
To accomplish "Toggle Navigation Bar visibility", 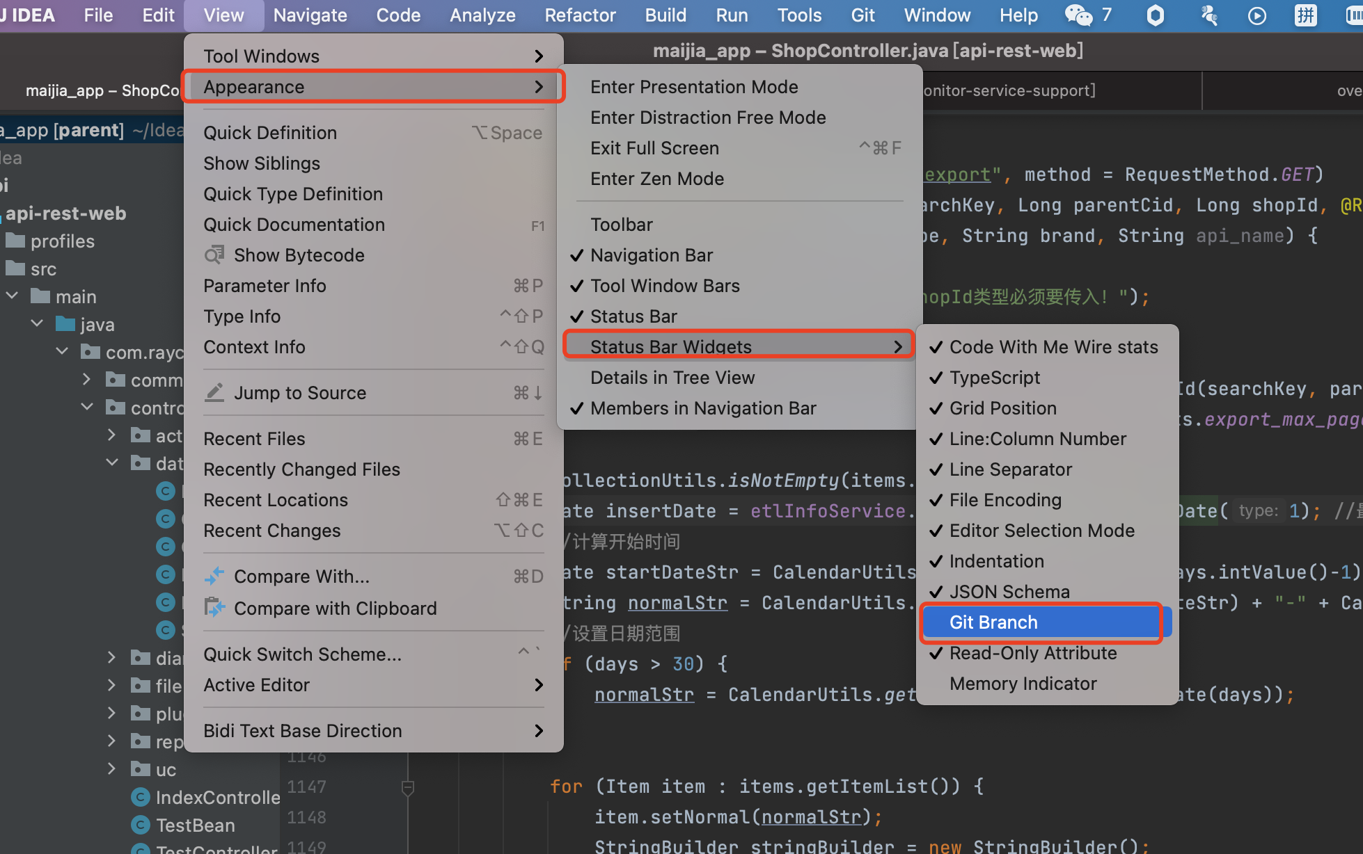I will (x=652, y=255).
